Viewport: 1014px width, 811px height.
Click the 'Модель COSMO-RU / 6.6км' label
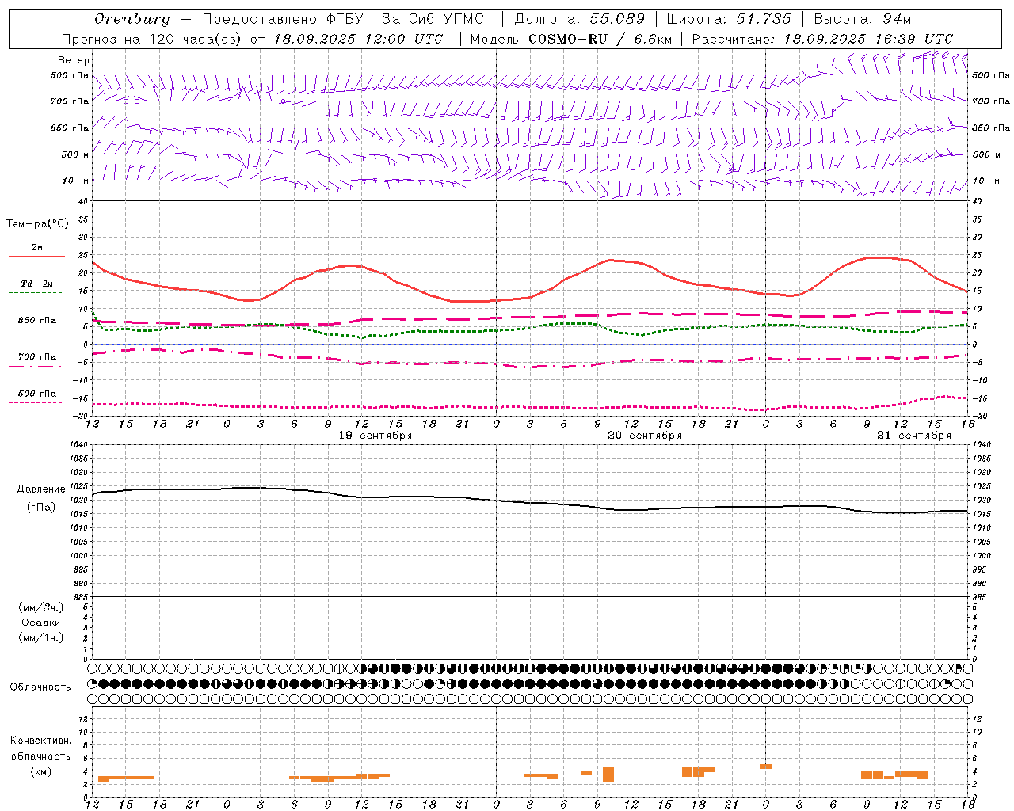coord(570,39)
